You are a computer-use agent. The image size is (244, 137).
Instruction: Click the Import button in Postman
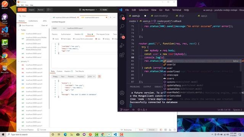tap(32, 10)
